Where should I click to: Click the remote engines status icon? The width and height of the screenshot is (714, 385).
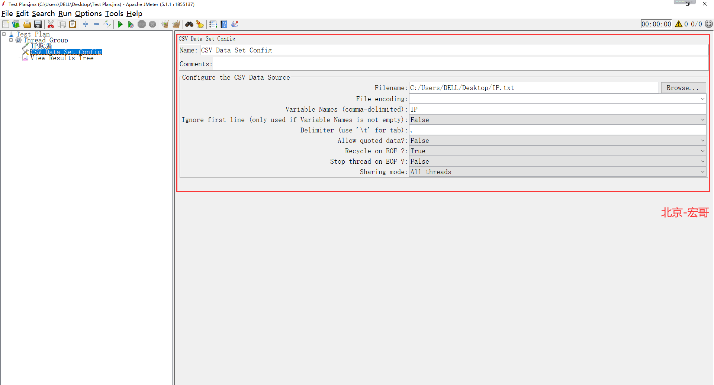pos(709,24)
